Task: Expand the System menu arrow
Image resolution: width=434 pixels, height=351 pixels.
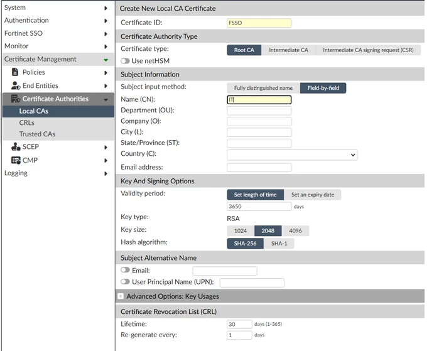Action: 106,8
